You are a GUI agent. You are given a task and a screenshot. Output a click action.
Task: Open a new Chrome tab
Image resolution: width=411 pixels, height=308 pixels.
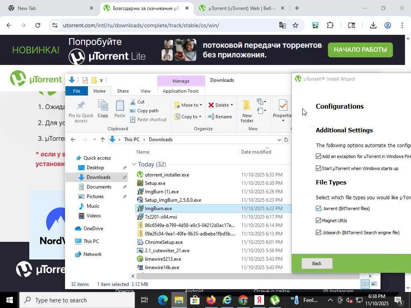point(297,8)
